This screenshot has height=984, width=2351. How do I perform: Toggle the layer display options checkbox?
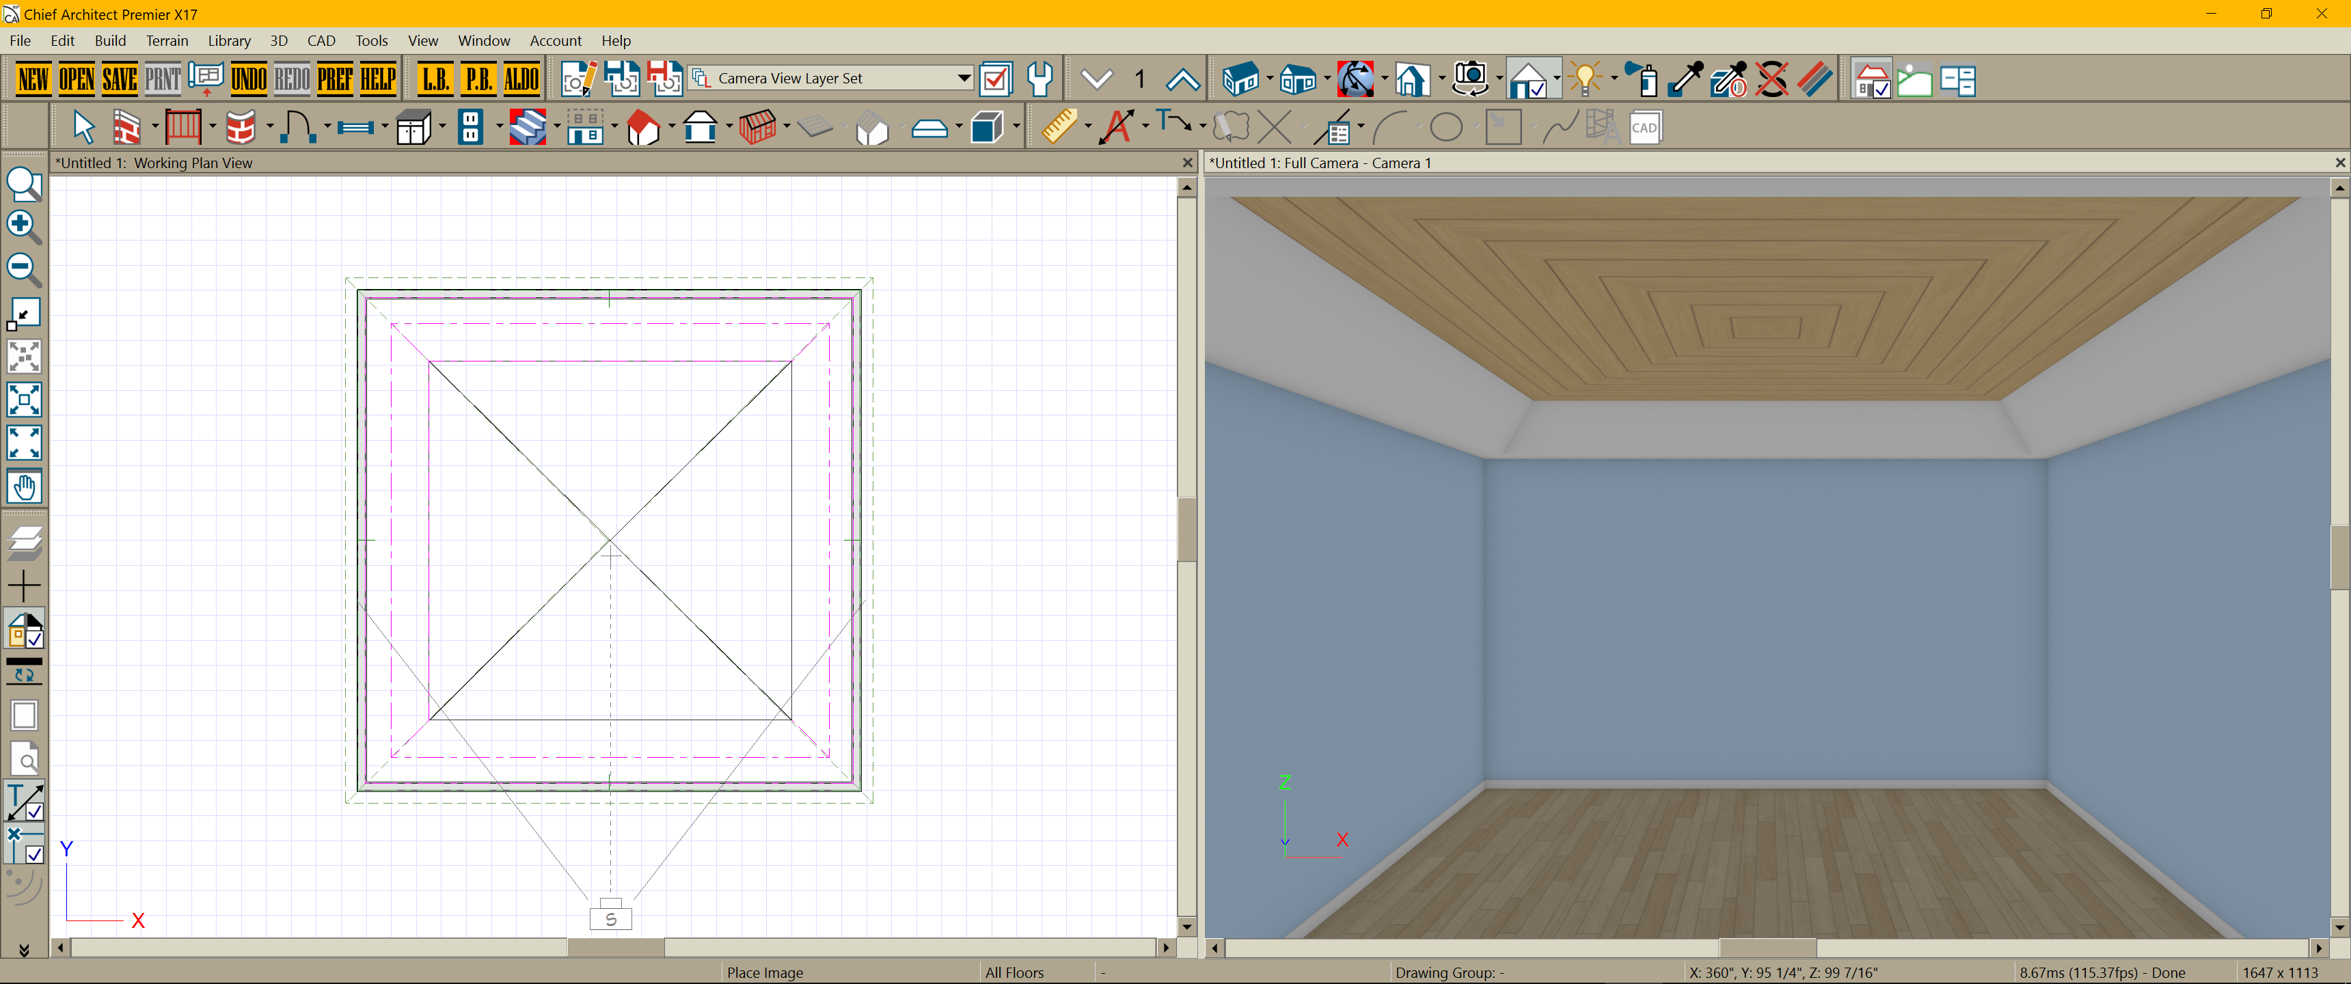point(996,79)
